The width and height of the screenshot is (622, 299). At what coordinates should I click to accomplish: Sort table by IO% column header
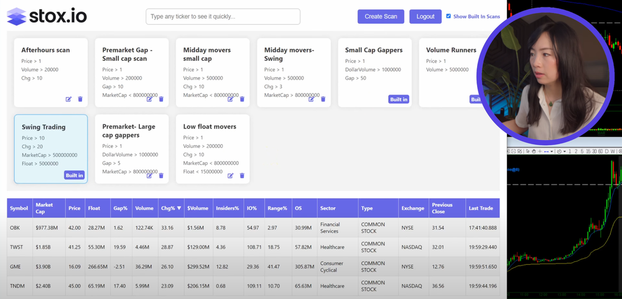pos(254,208)
